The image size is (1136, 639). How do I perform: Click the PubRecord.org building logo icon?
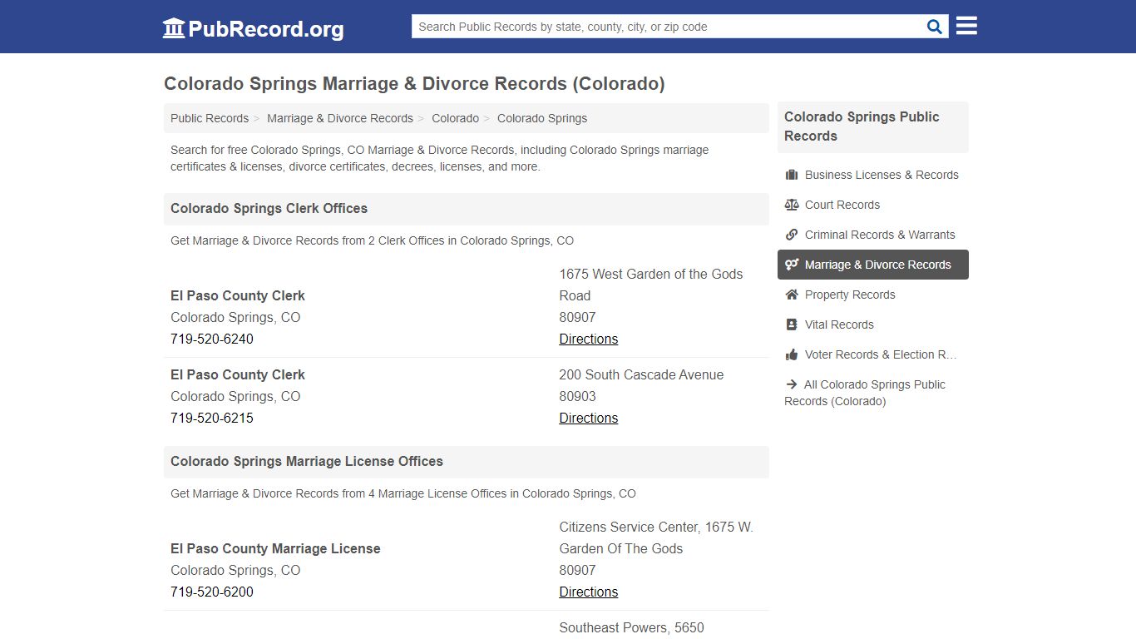click(x=174, y=28)
